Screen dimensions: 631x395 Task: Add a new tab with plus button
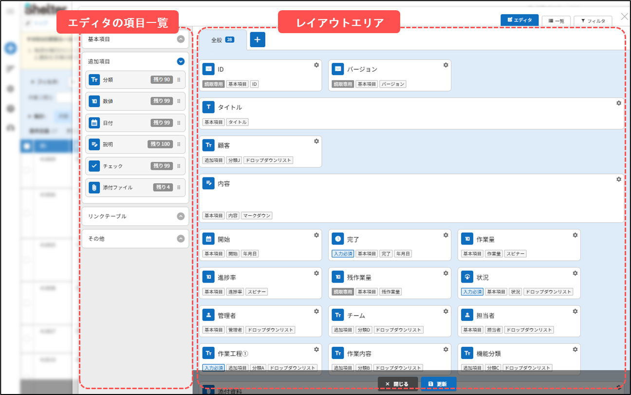[258, 39]
